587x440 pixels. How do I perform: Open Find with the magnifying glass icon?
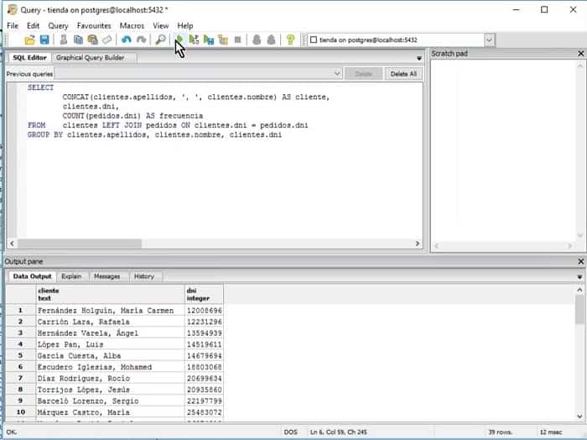pos(161,39)
